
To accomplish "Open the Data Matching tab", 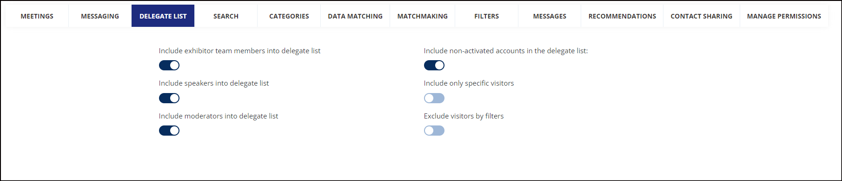I will [355, 16].
